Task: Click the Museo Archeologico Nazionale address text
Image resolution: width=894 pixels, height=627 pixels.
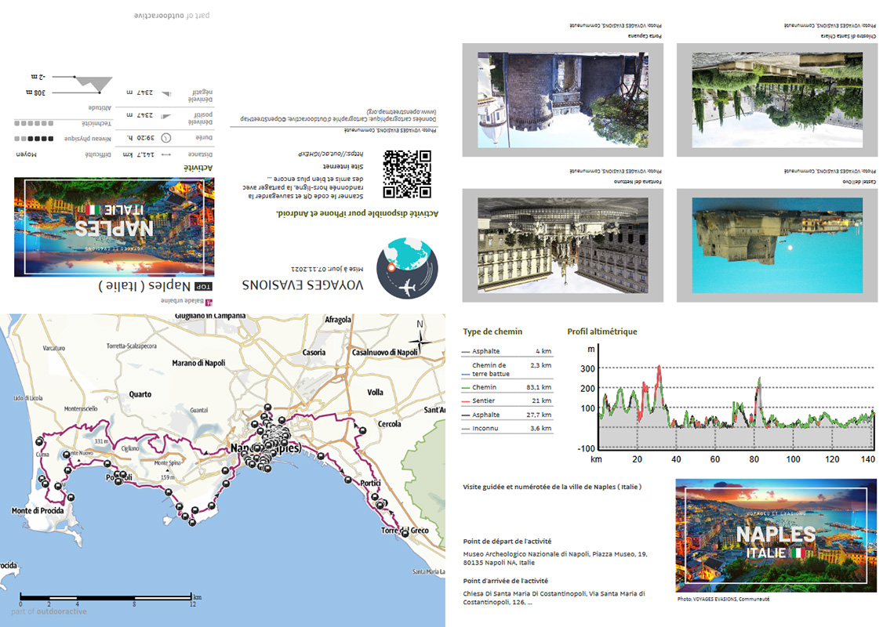Action: [554, 558]
